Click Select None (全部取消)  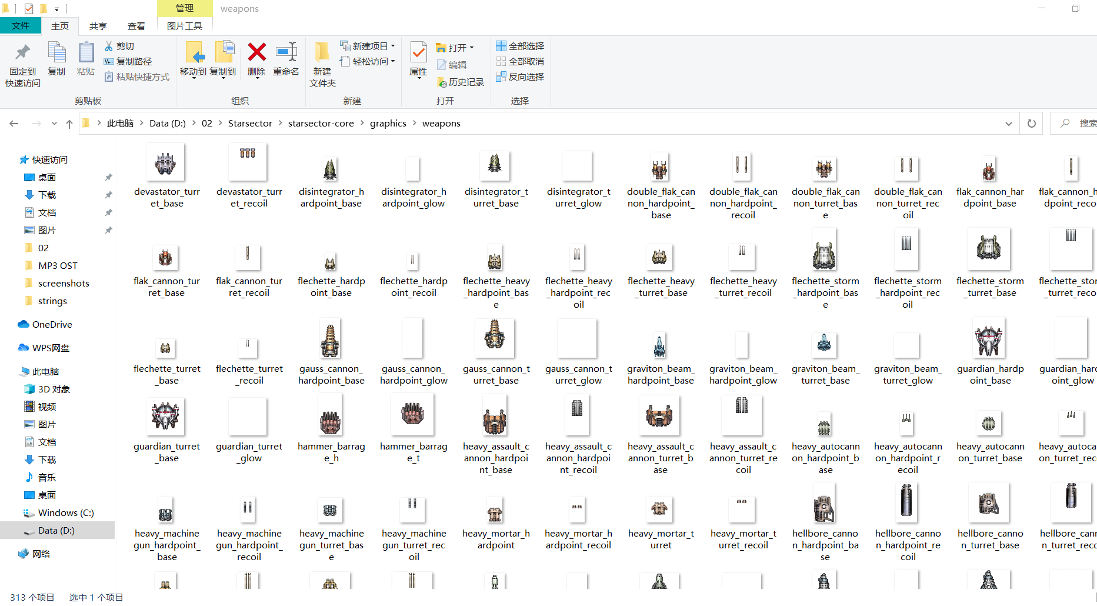520,61
